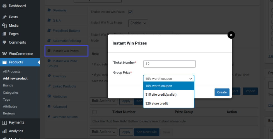Open Media via its sidebar icon

tap(4, 26)
